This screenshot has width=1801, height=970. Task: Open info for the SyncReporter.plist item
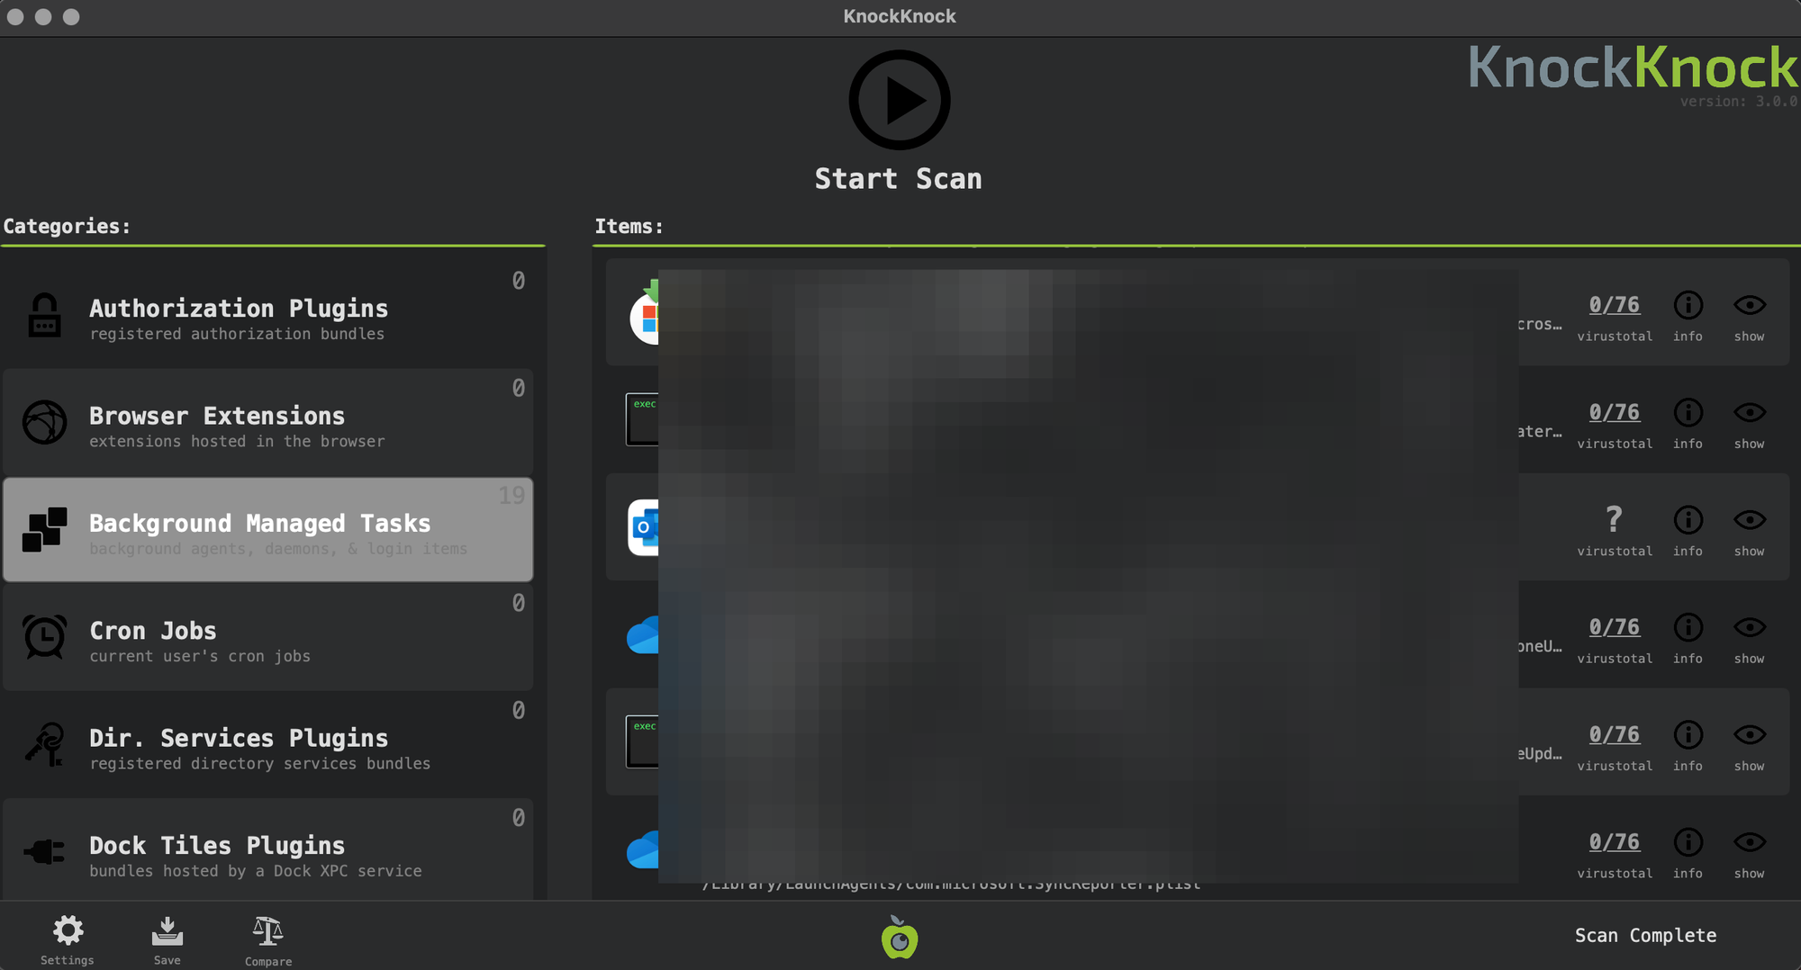pyautogui.click(x=1688, y=842)
